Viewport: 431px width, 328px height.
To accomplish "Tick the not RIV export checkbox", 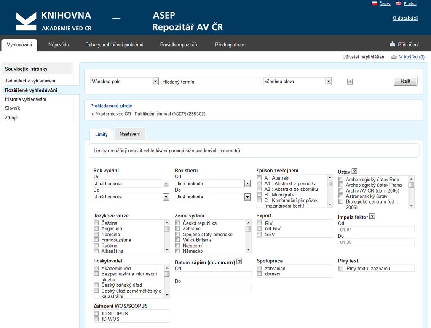I will [x=259, y=228].
